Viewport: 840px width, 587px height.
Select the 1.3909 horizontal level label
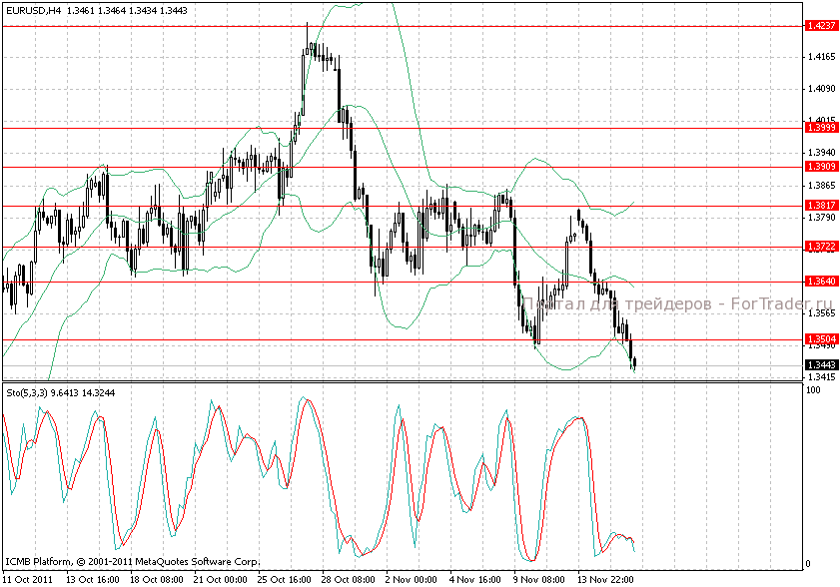821,167
